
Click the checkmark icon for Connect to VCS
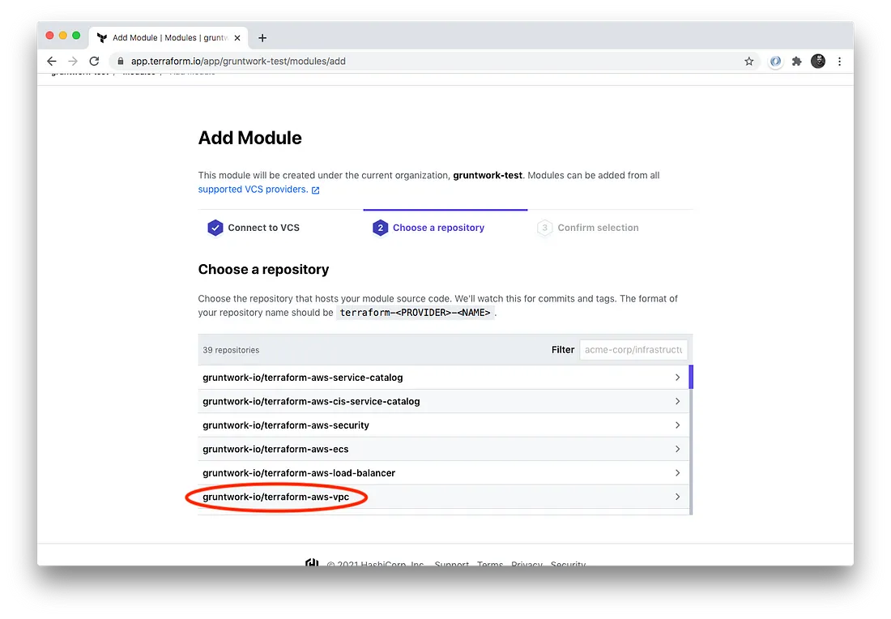215,228
